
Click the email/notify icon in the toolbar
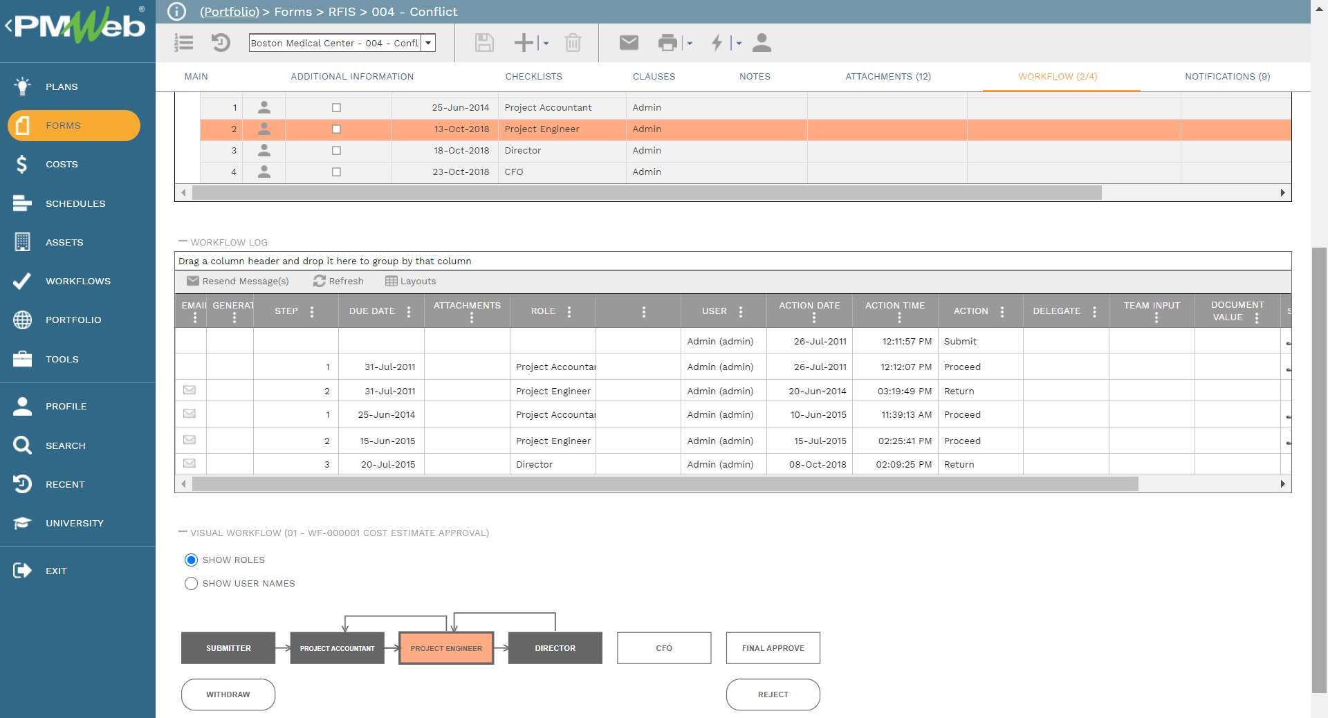pos(628,42)
